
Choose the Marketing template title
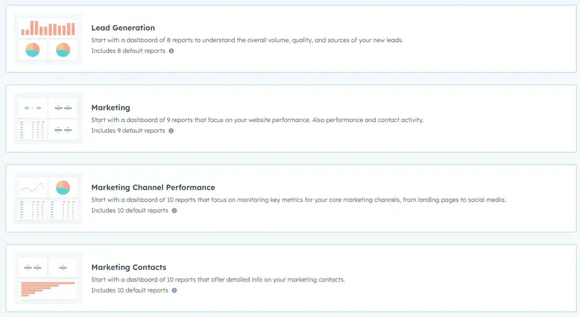click(111, 108)
